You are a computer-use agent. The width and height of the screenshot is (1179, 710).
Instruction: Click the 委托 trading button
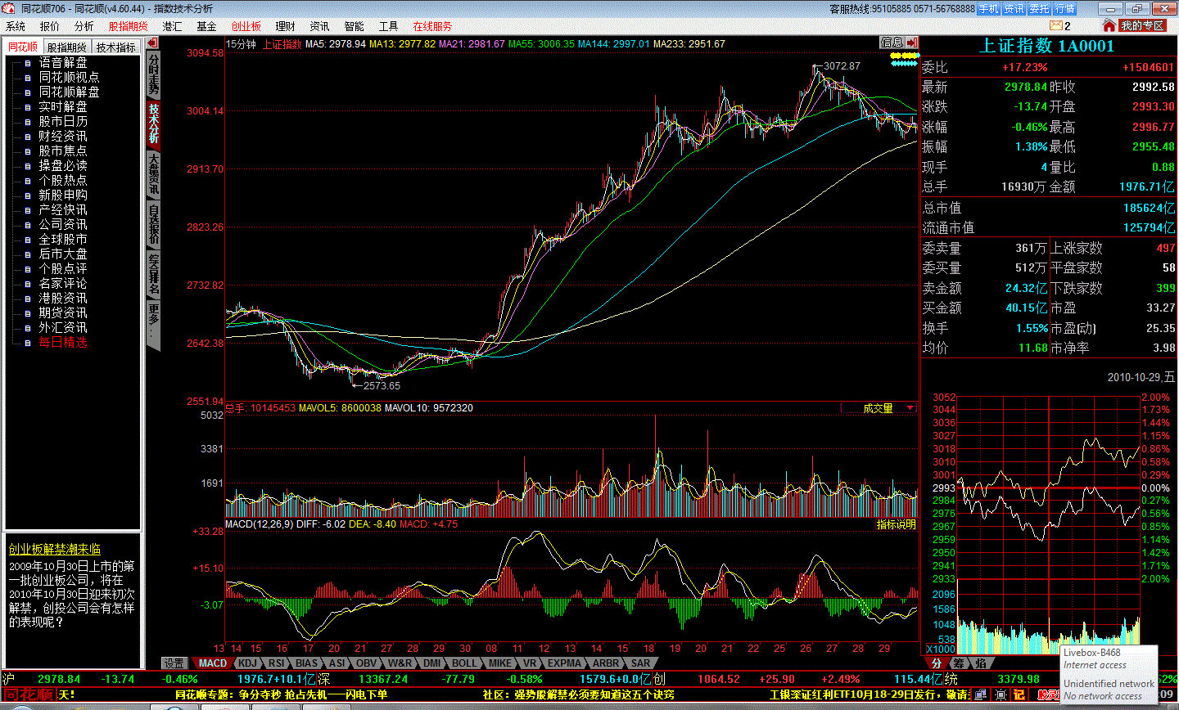click(1040, 8)
